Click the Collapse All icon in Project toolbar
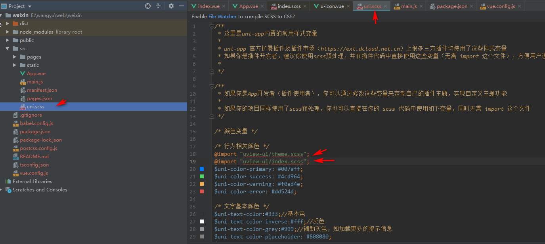Image resolution: width=545 pixels, height=244 pixels. tap(158, 6)
